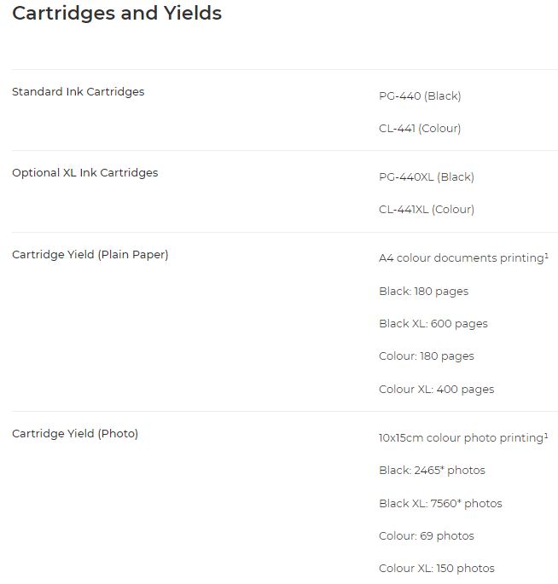Click CL-441XL (Colour) cartridge text
Screen dimensions: 558x584
(x=427, y=210)
